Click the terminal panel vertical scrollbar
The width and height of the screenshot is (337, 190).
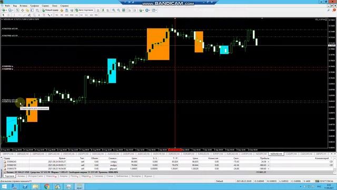point(335,165)
